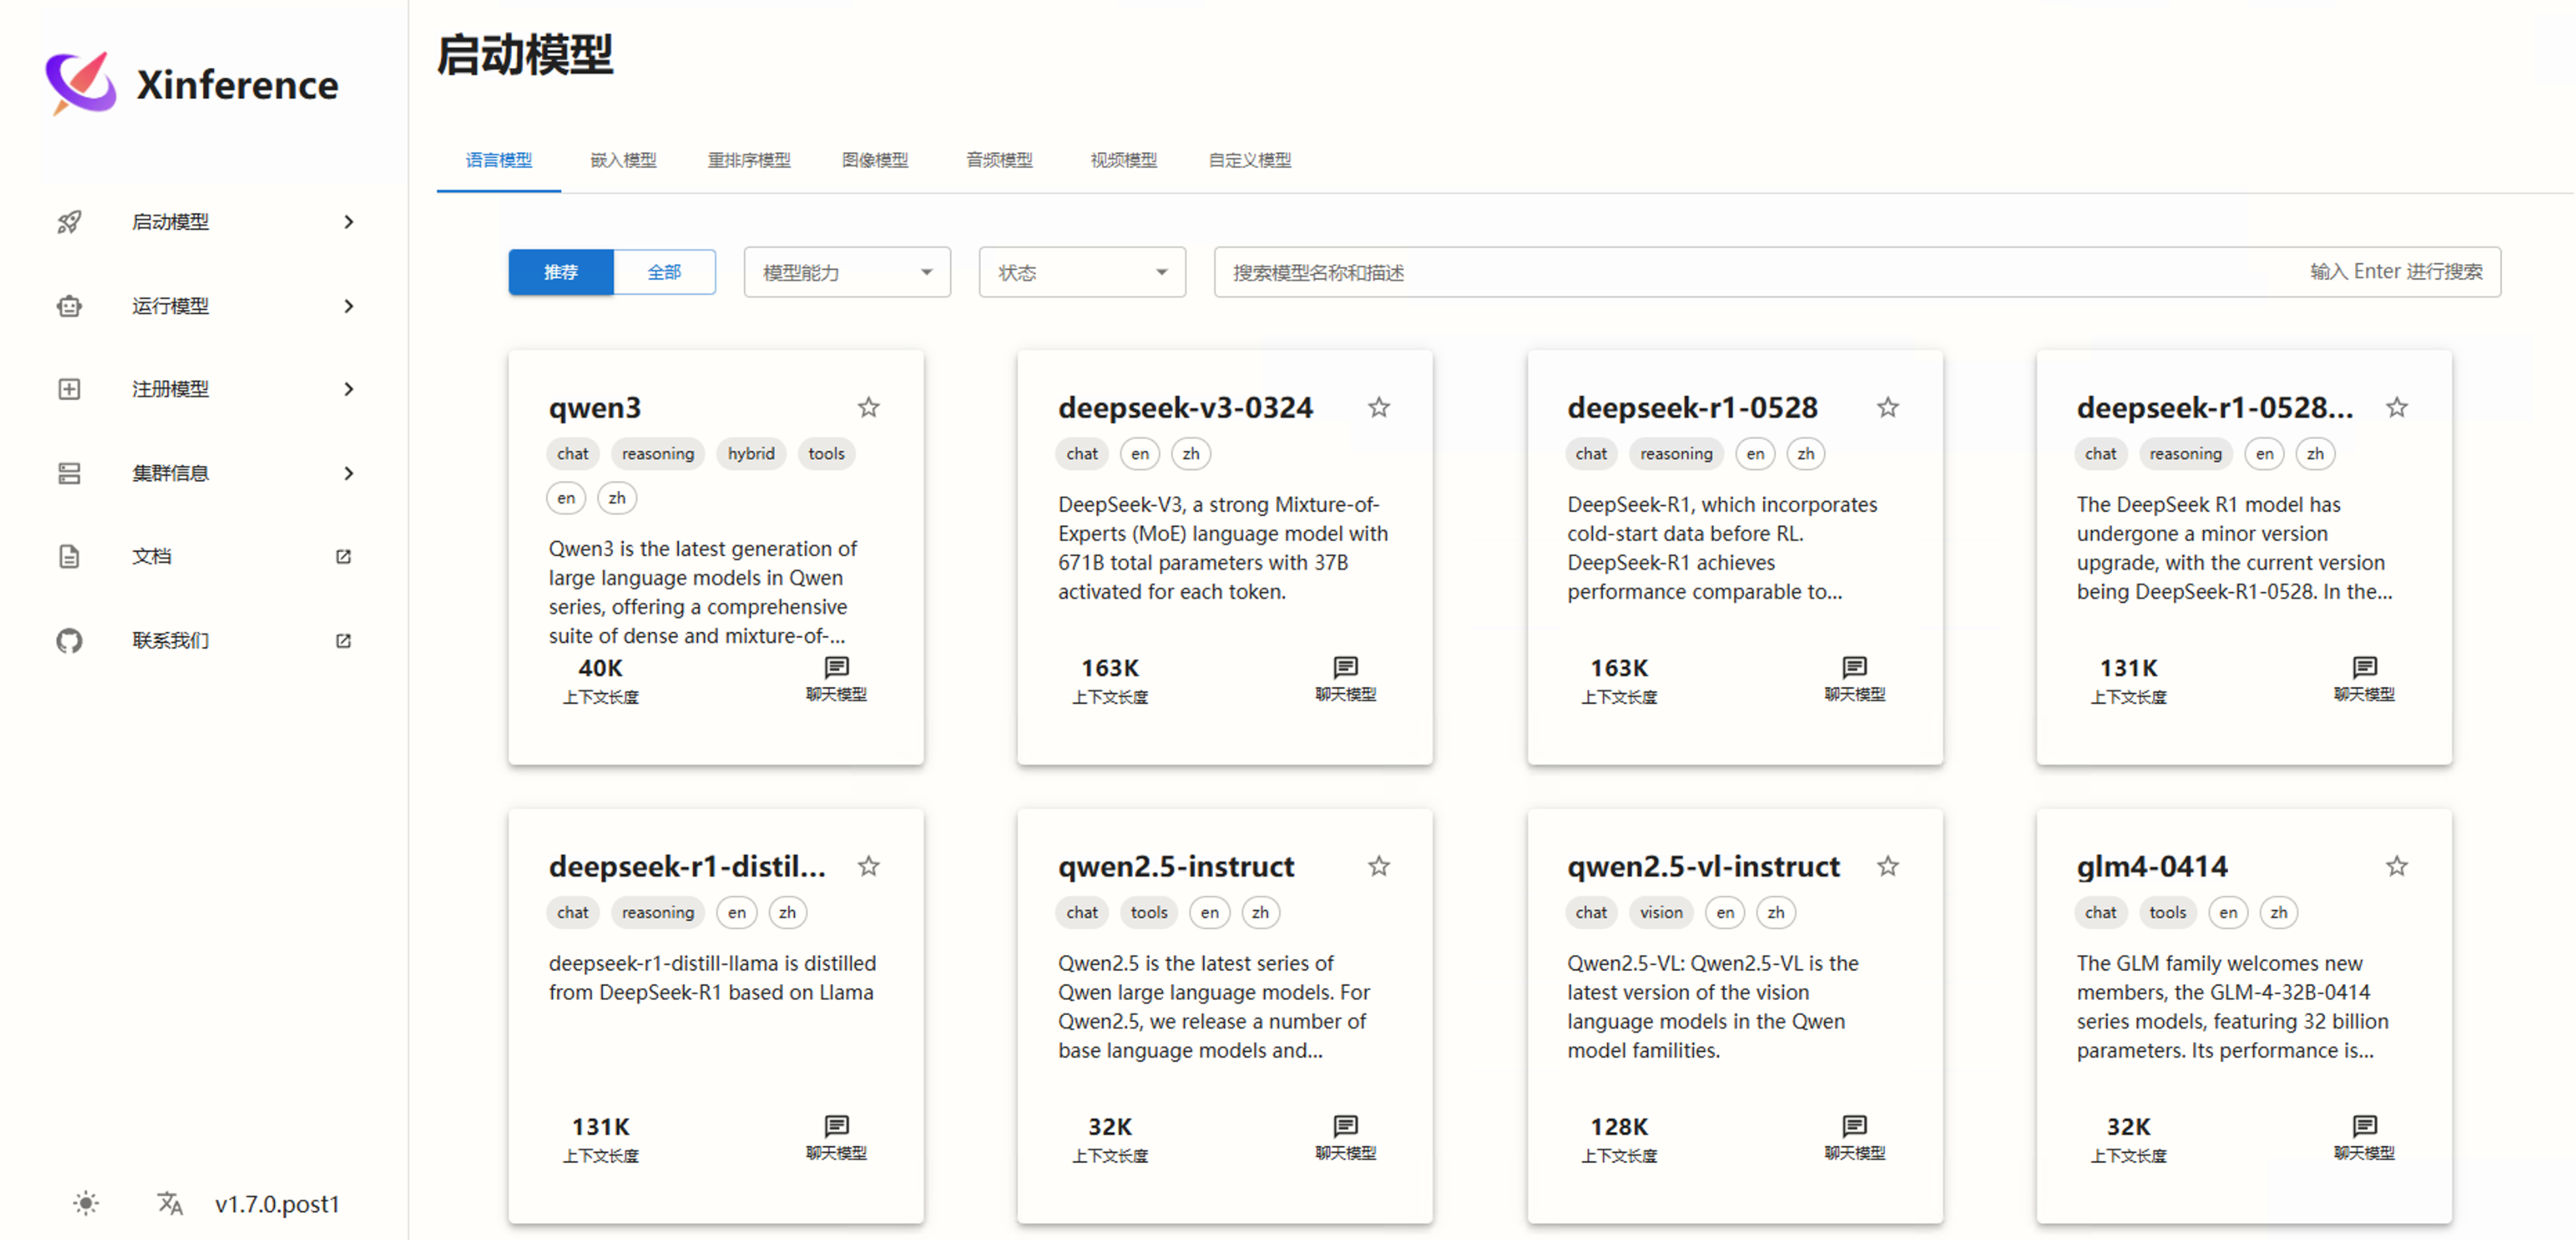The height and width of the screenshot is (1240, 2576).
Task: Click the external link icon next to 文档
Action: tap(343, 557)
